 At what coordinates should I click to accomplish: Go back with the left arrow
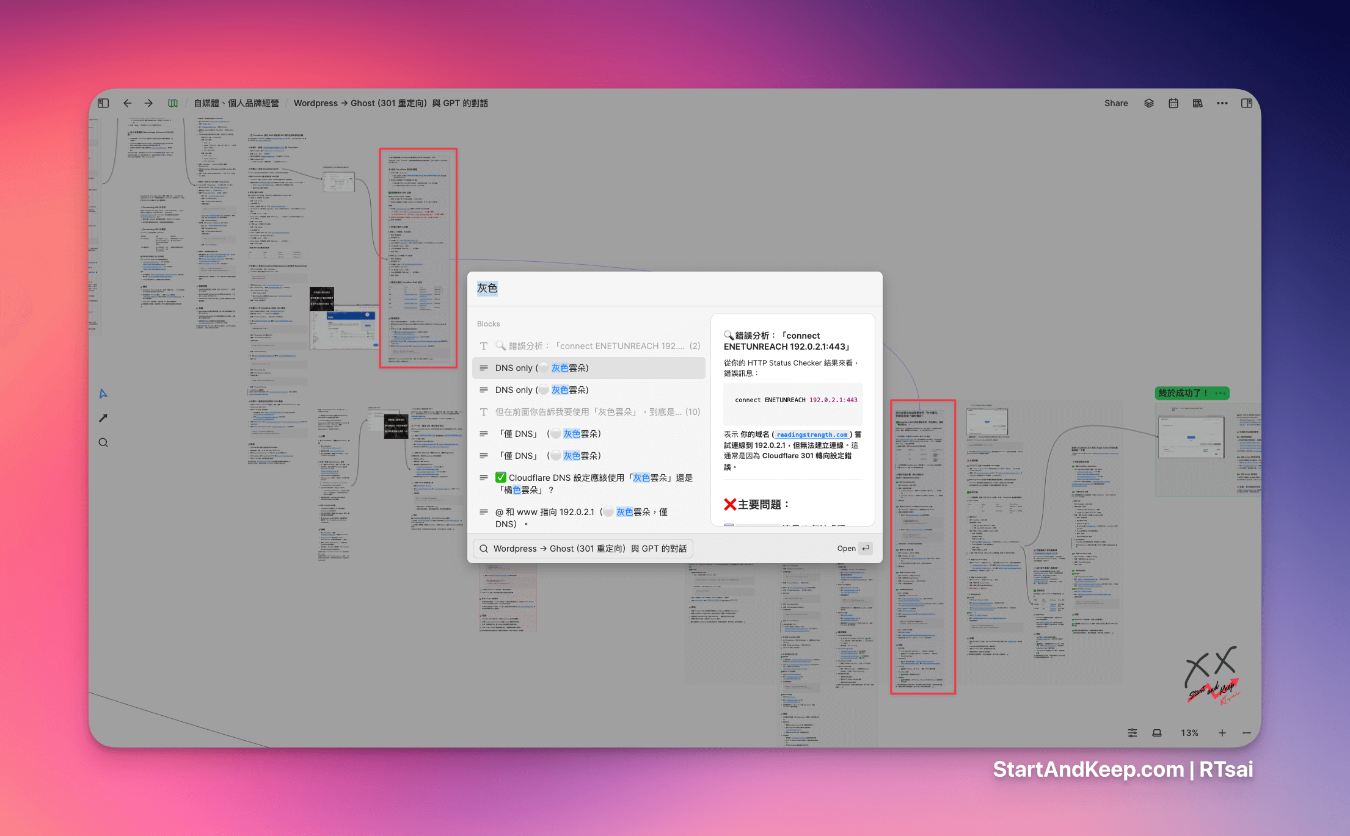click(x=127, y=103)
